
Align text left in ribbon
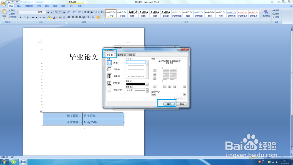[69, 17]
